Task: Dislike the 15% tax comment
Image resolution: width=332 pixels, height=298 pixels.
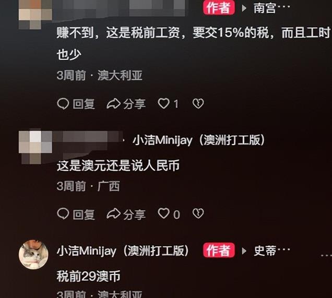Action: [198, 104]
